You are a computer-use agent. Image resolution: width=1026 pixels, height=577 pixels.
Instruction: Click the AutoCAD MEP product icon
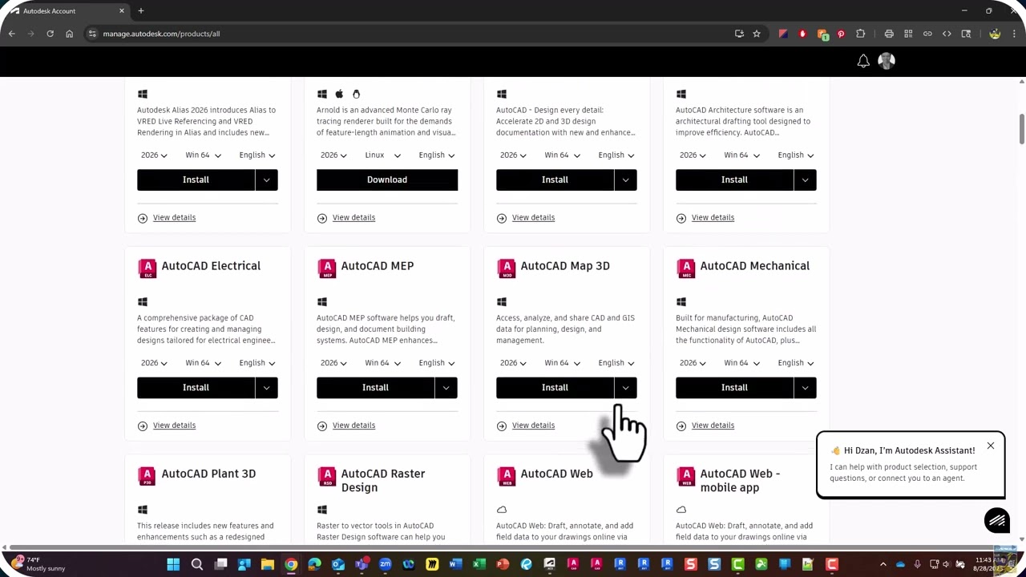pos(326,268)
